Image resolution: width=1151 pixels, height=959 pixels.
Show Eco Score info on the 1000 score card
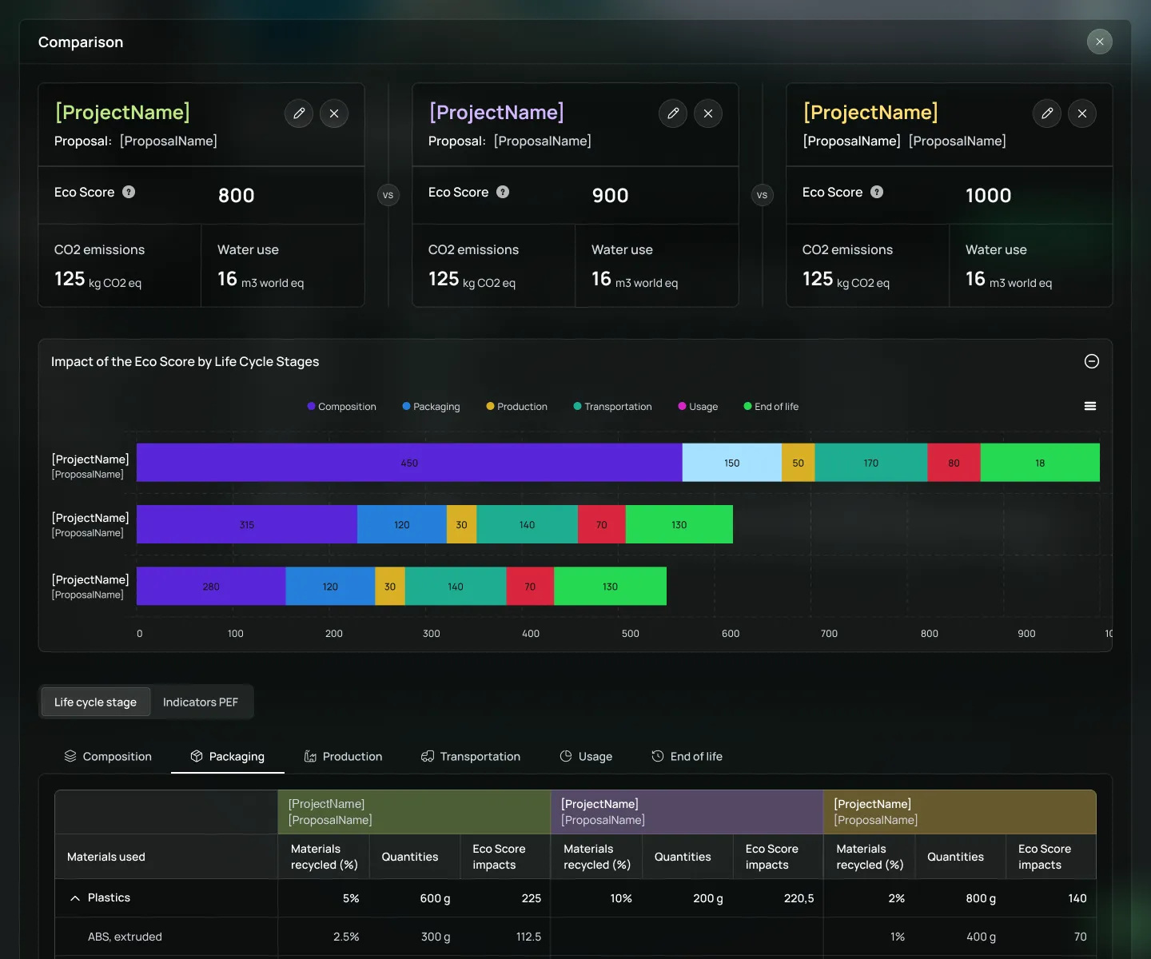pyautogui.click(x=877, y=192)
